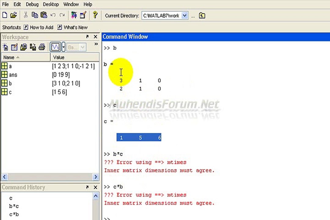The image size is (330, 220).
Task: Close the Workspace panel
Action: click(95, 37)
